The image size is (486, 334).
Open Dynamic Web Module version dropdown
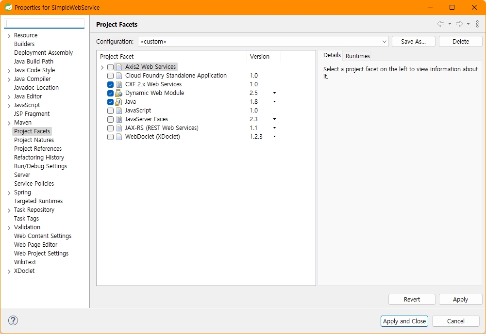coord(274,93)
